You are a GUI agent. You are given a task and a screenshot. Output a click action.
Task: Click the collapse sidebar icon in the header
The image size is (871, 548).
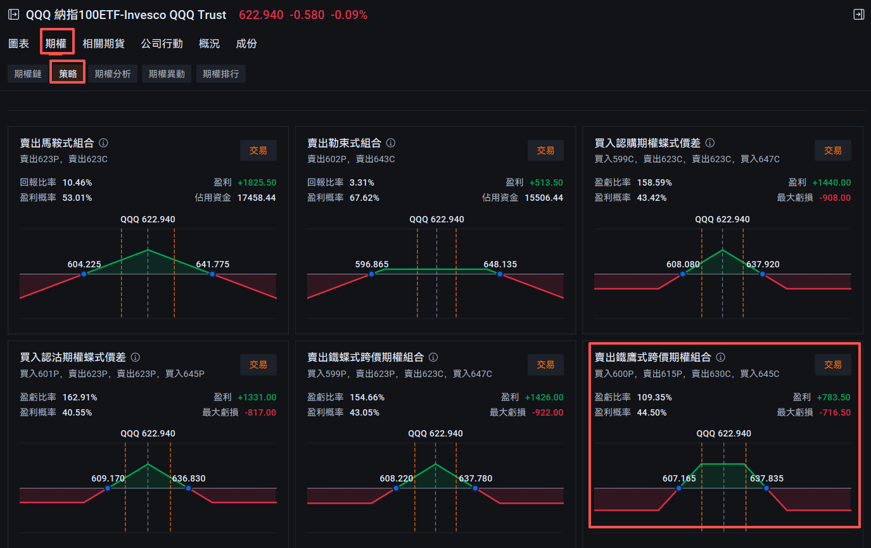click(x=858, y=14)
